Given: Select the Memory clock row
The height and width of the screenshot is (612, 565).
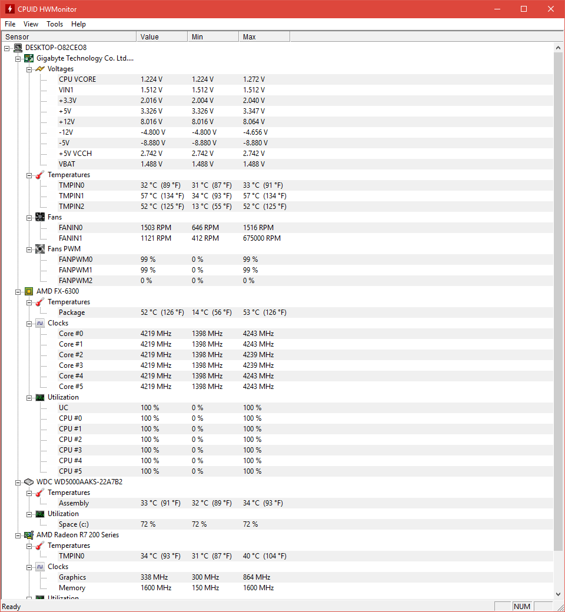Looking at the screenshot, I should point(305,588).
